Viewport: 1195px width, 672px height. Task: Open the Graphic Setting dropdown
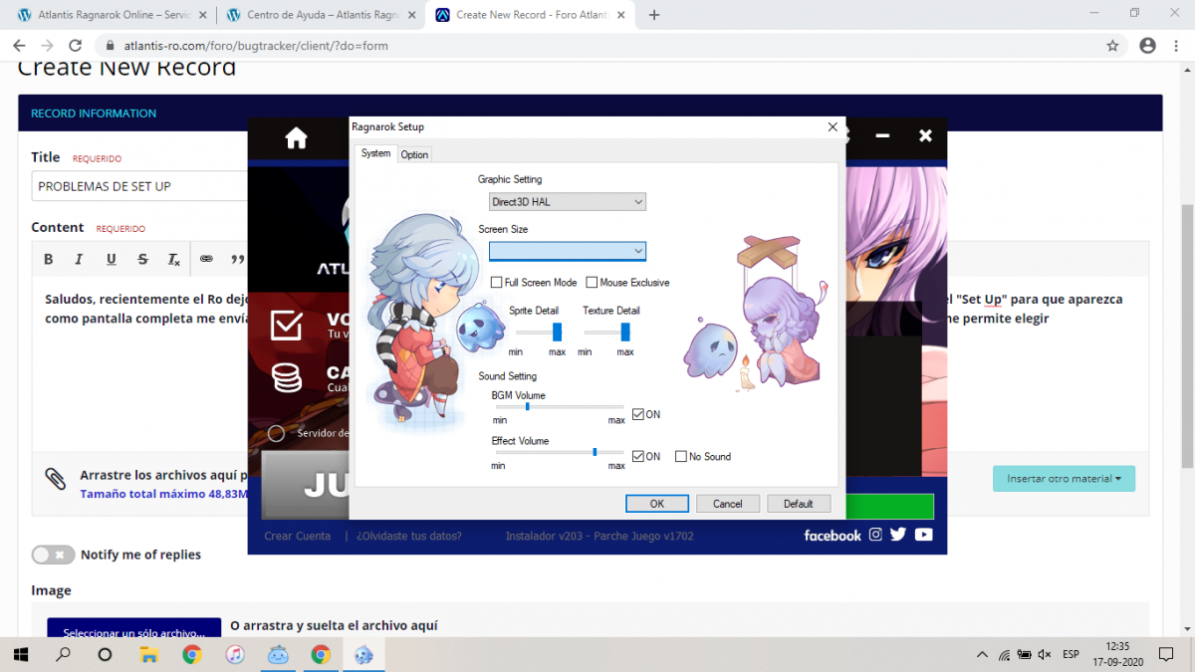pos(568,202)
